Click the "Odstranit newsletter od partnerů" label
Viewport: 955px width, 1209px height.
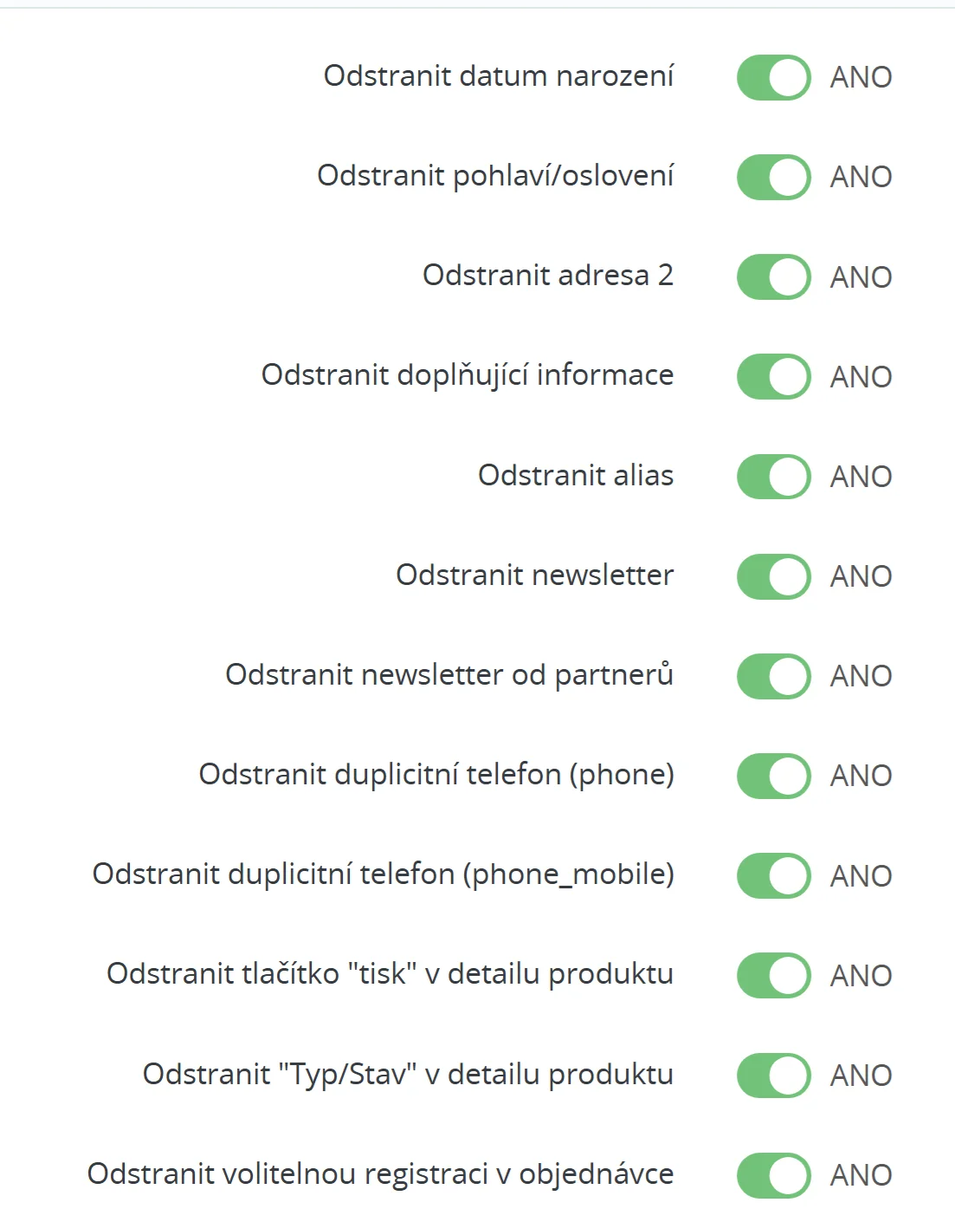[448, 675]
